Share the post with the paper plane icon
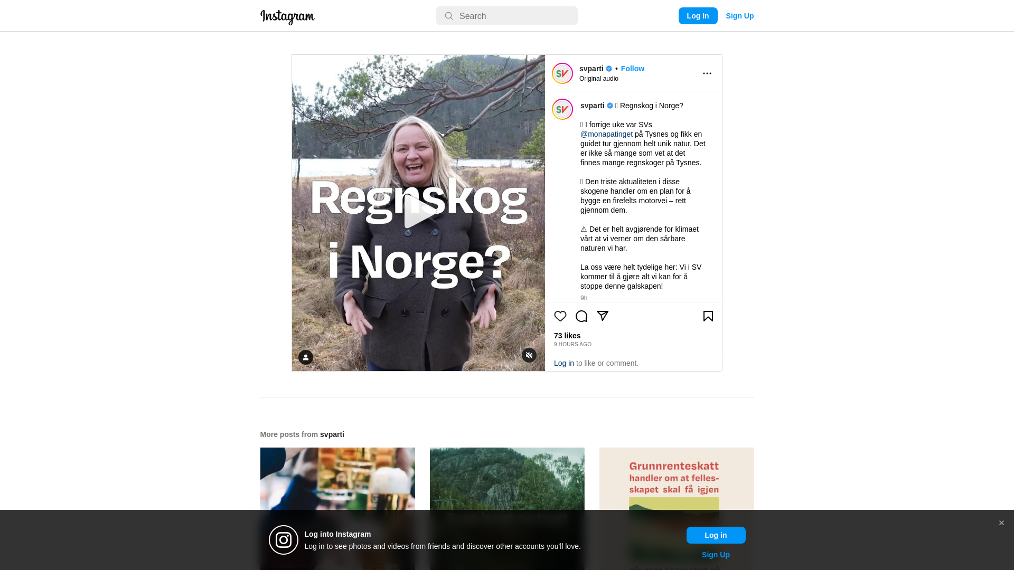1014x570 pixels. tap(602, 316)
